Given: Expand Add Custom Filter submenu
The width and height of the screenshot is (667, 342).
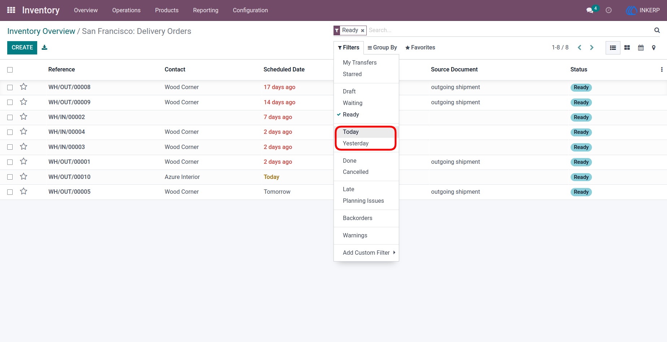Looking at the screenshot, I should [x=366, y=253].
